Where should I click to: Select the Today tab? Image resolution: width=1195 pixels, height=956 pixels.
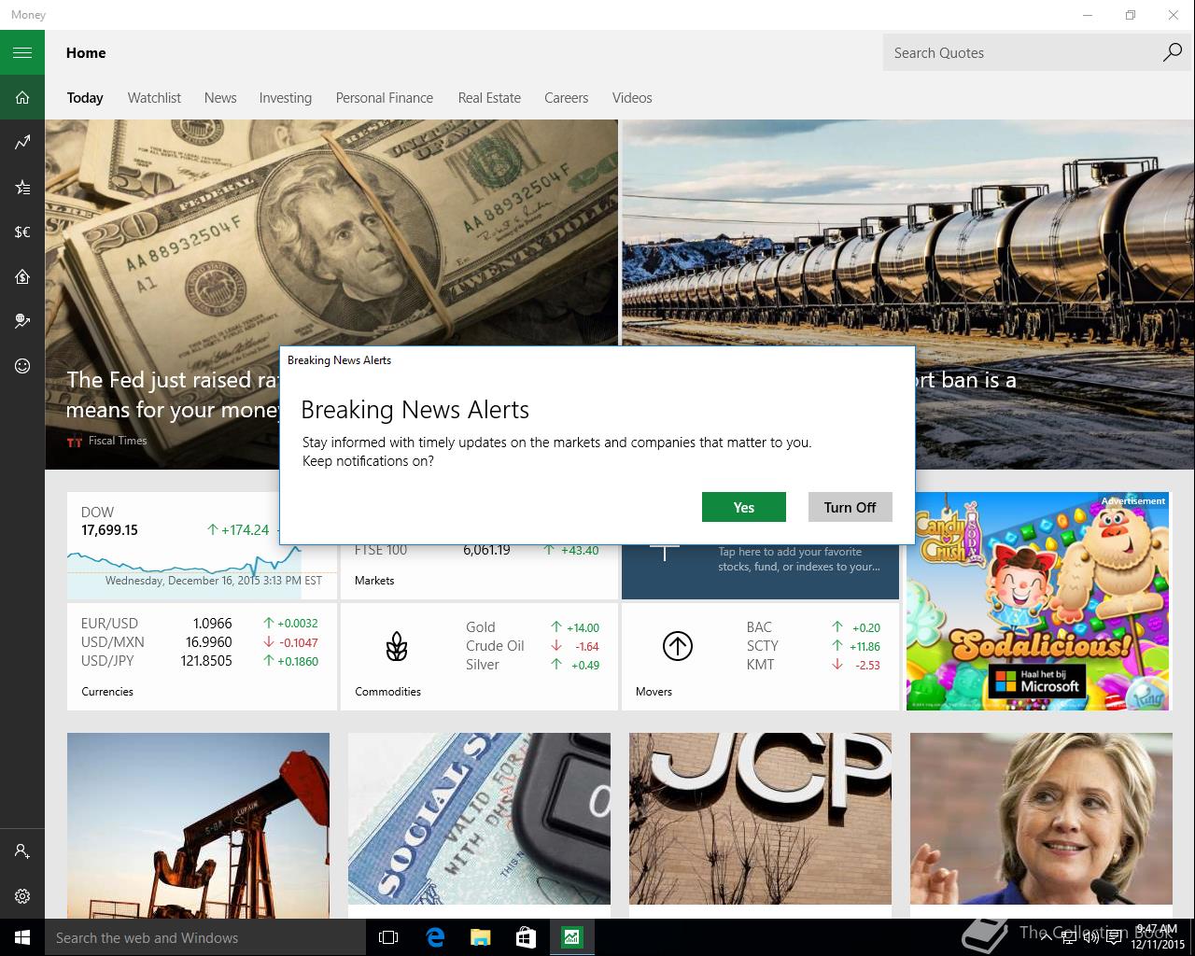85,98
